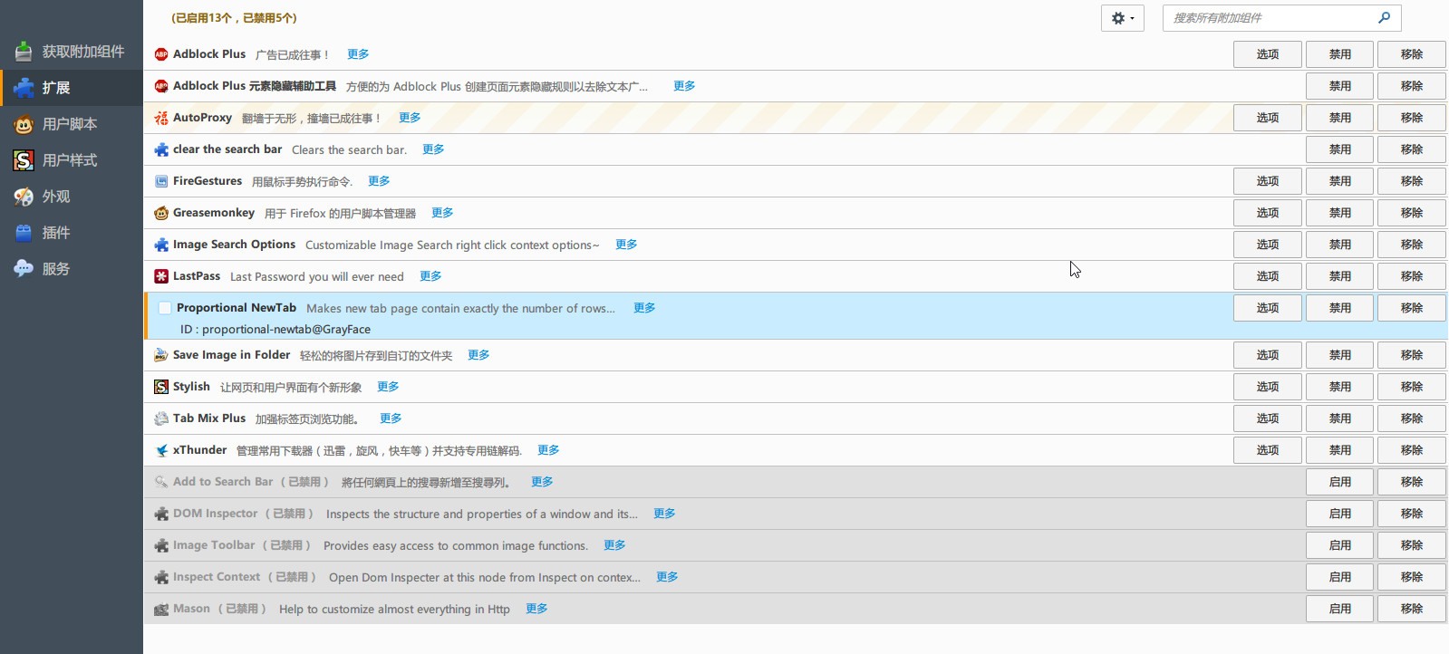This screenshot has height=654, width=1449.
Task: Show 更多 details for Adblock Plus
Action: tap(358, 54)
